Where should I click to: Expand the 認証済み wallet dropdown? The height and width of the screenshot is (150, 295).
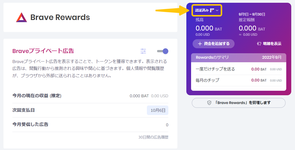[x=207, y=10]
